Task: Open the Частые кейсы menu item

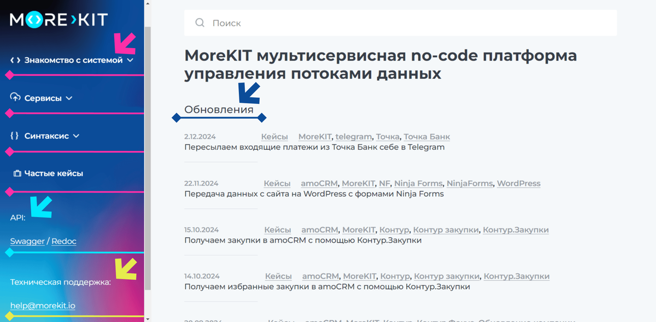Action: pos(54,173)
